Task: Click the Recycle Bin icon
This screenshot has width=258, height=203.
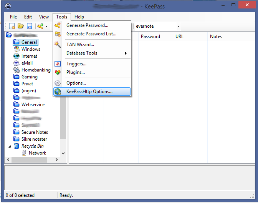Action: 16,146
